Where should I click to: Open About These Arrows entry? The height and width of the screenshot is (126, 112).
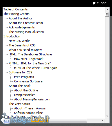[x=30, y=108]
